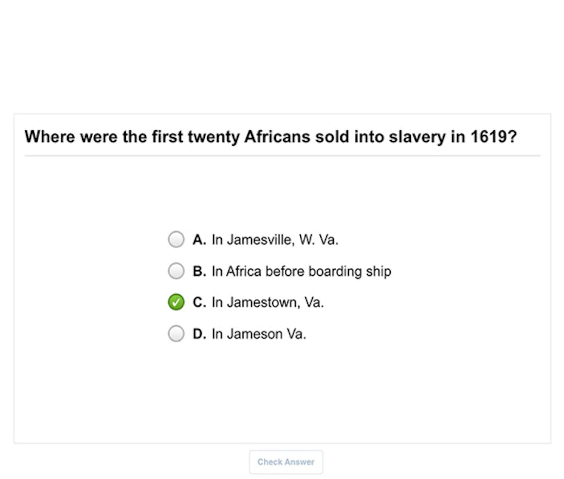Image resolution: width=564 pixels, height=479 pixels.
Task: Choose the radio button next to option B
Action: tap(176, 271)
